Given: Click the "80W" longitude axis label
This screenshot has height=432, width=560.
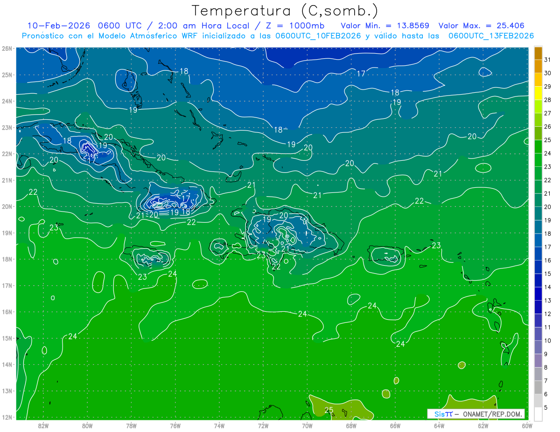Looking at the screenshot, I should coord(87,425).
